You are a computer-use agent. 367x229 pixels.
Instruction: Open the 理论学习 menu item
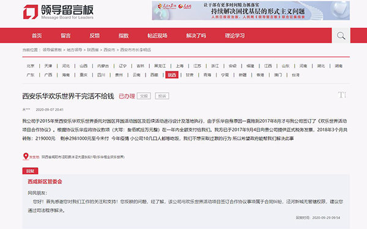(x=235, y=35)
